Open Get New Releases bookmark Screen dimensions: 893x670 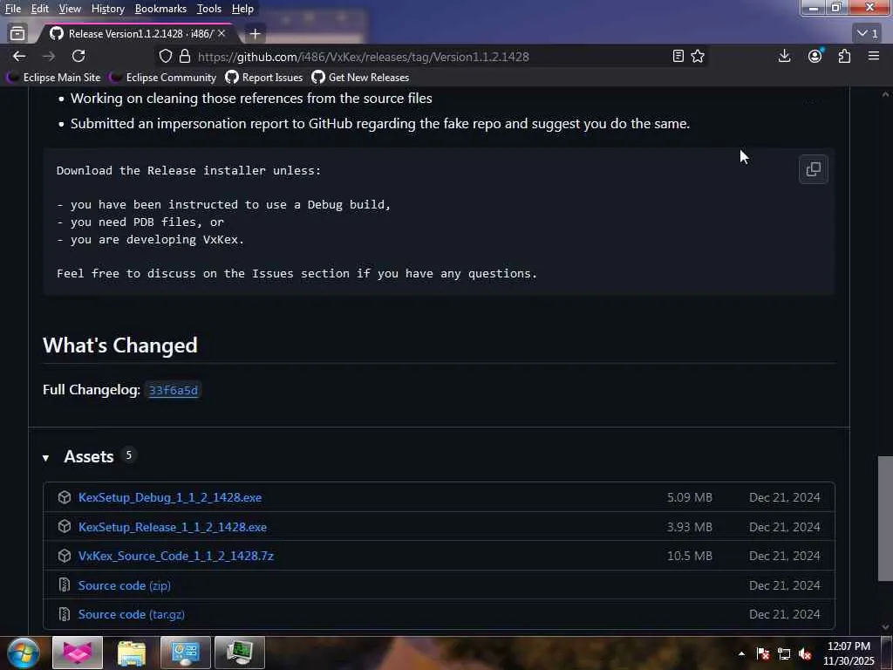coord(360,78)
